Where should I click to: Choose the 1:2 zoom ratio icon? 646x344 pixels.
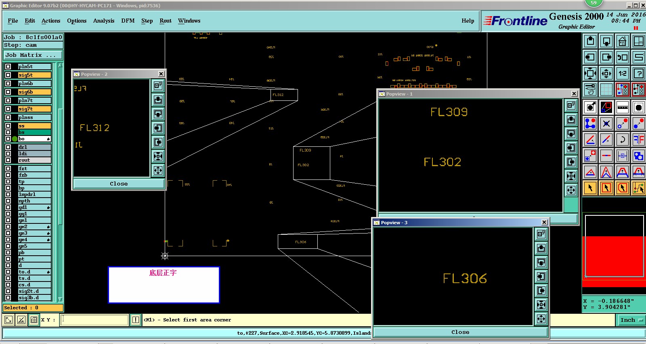point(623,73)
